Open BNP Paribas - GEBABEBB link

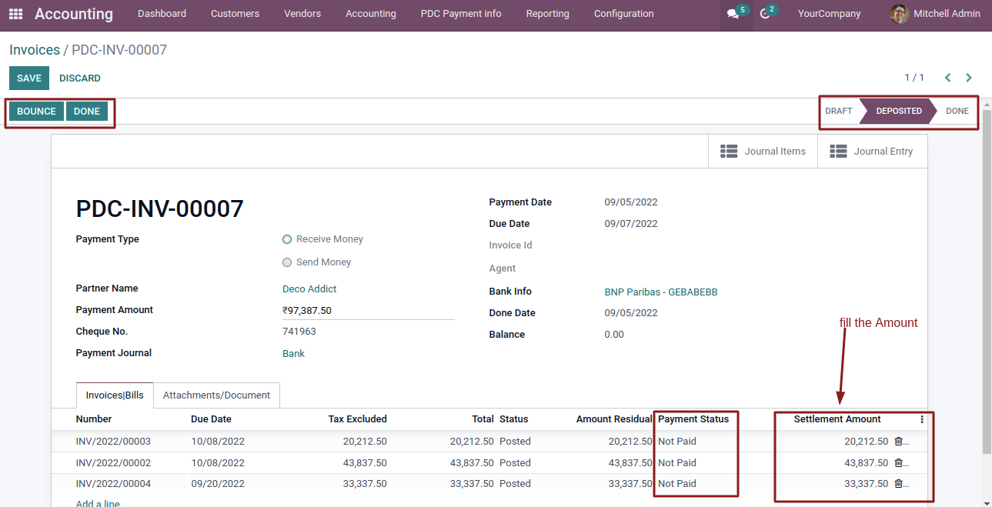point(661,292)
